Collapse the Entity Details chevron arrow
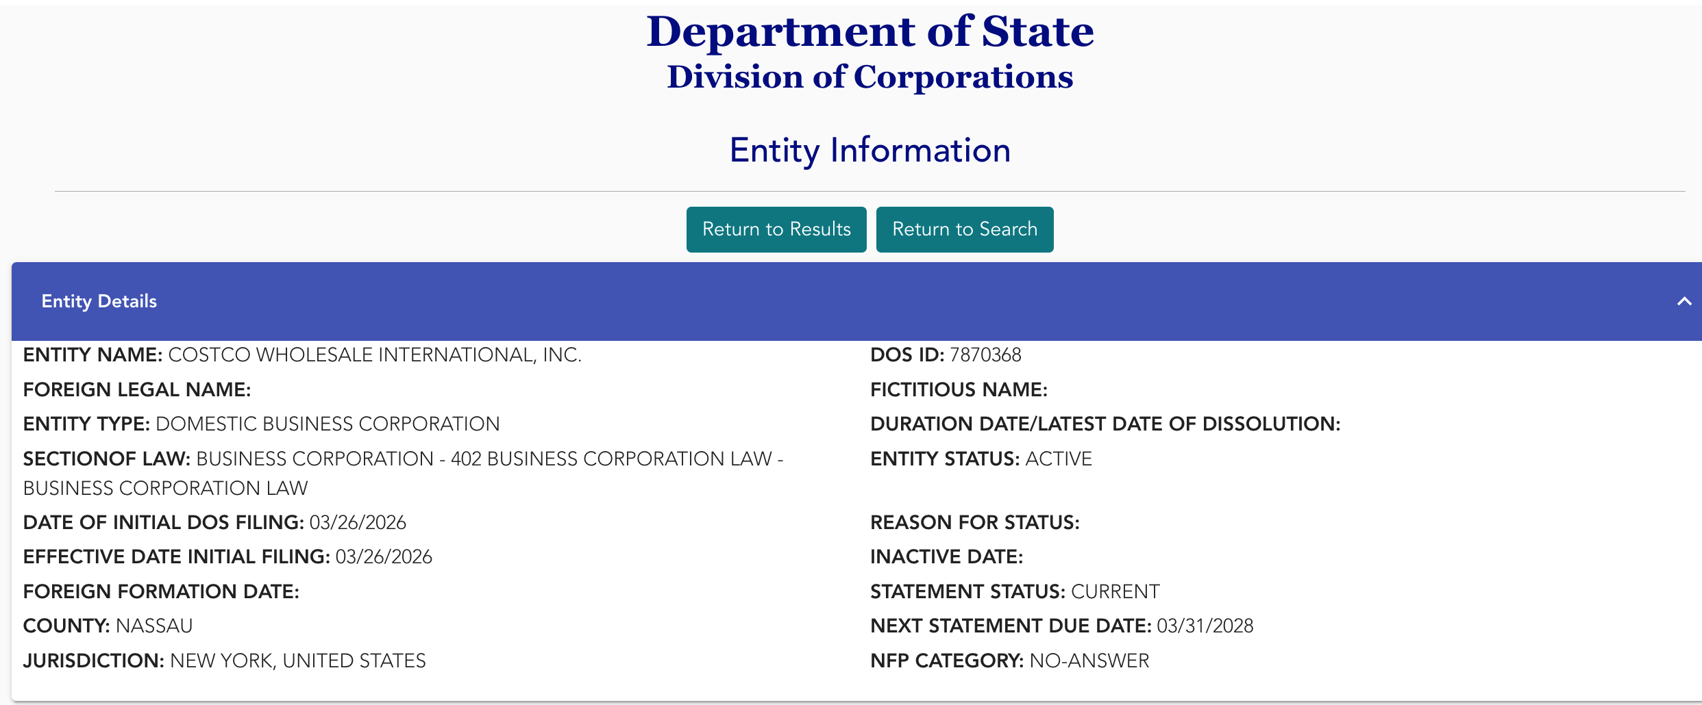This screenshot has height=705, width=1702. click(x=1683, y=301)
